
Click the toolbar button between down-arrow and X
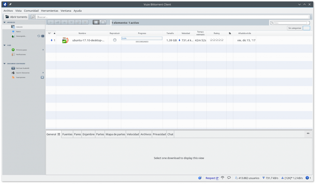(78, 22)
